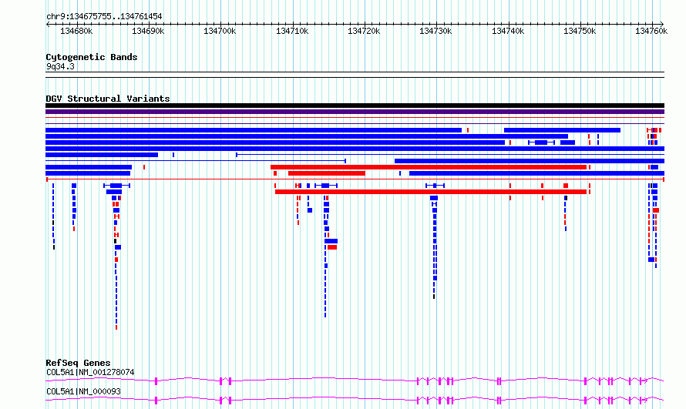Click the thick purple variant bar
The height and width of the screenshot is (409, 686).
point(355,112)
